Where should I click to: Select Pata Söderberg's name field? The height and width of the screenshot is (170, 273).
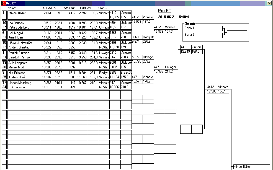(24, 27)
